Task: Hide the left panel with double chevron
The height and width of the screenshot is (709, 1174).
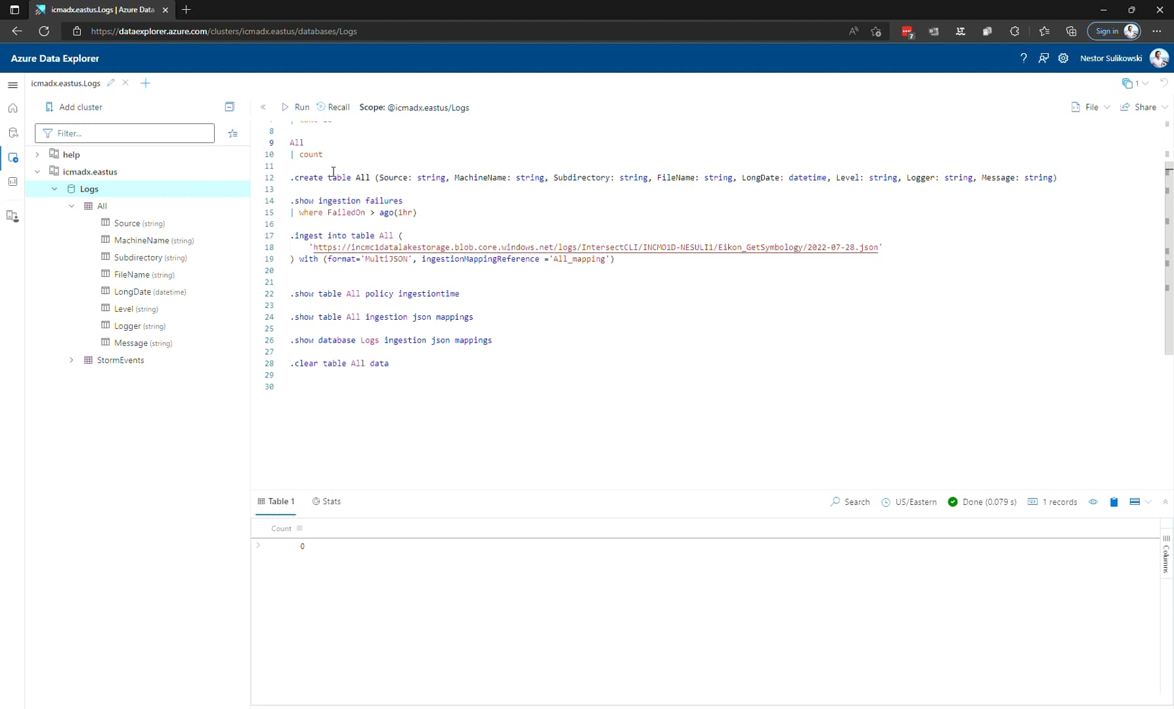Action: point(263,107)
